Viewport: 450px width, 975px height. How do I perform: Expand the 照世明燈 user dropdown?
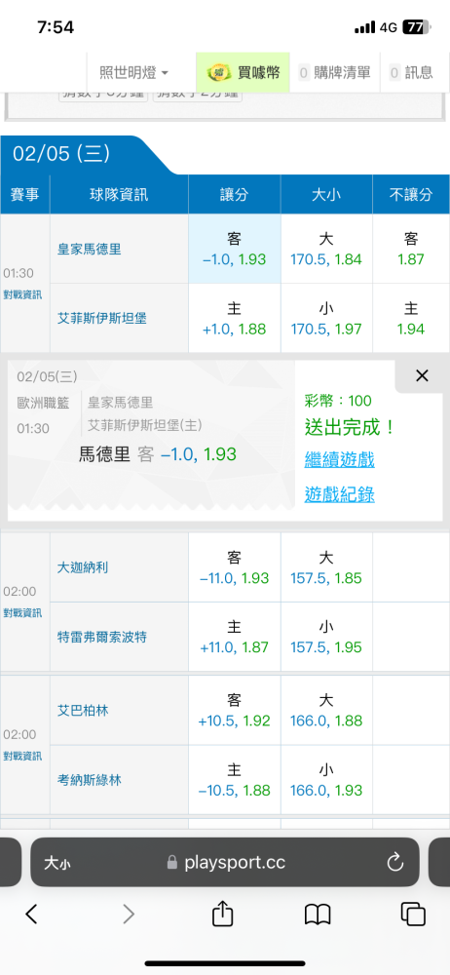click(x=134, y=73)
